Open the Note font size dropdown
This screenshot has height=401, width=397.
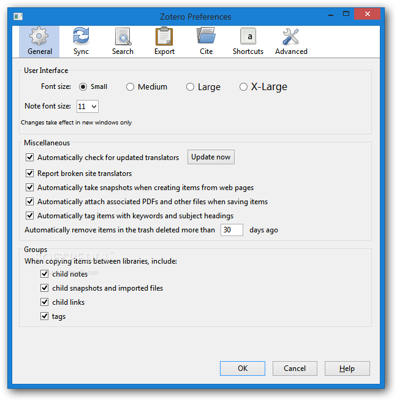click(x=88, y=107)
